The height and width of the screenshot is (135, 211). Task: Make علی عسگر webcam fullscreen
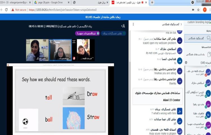pos(28,42)
